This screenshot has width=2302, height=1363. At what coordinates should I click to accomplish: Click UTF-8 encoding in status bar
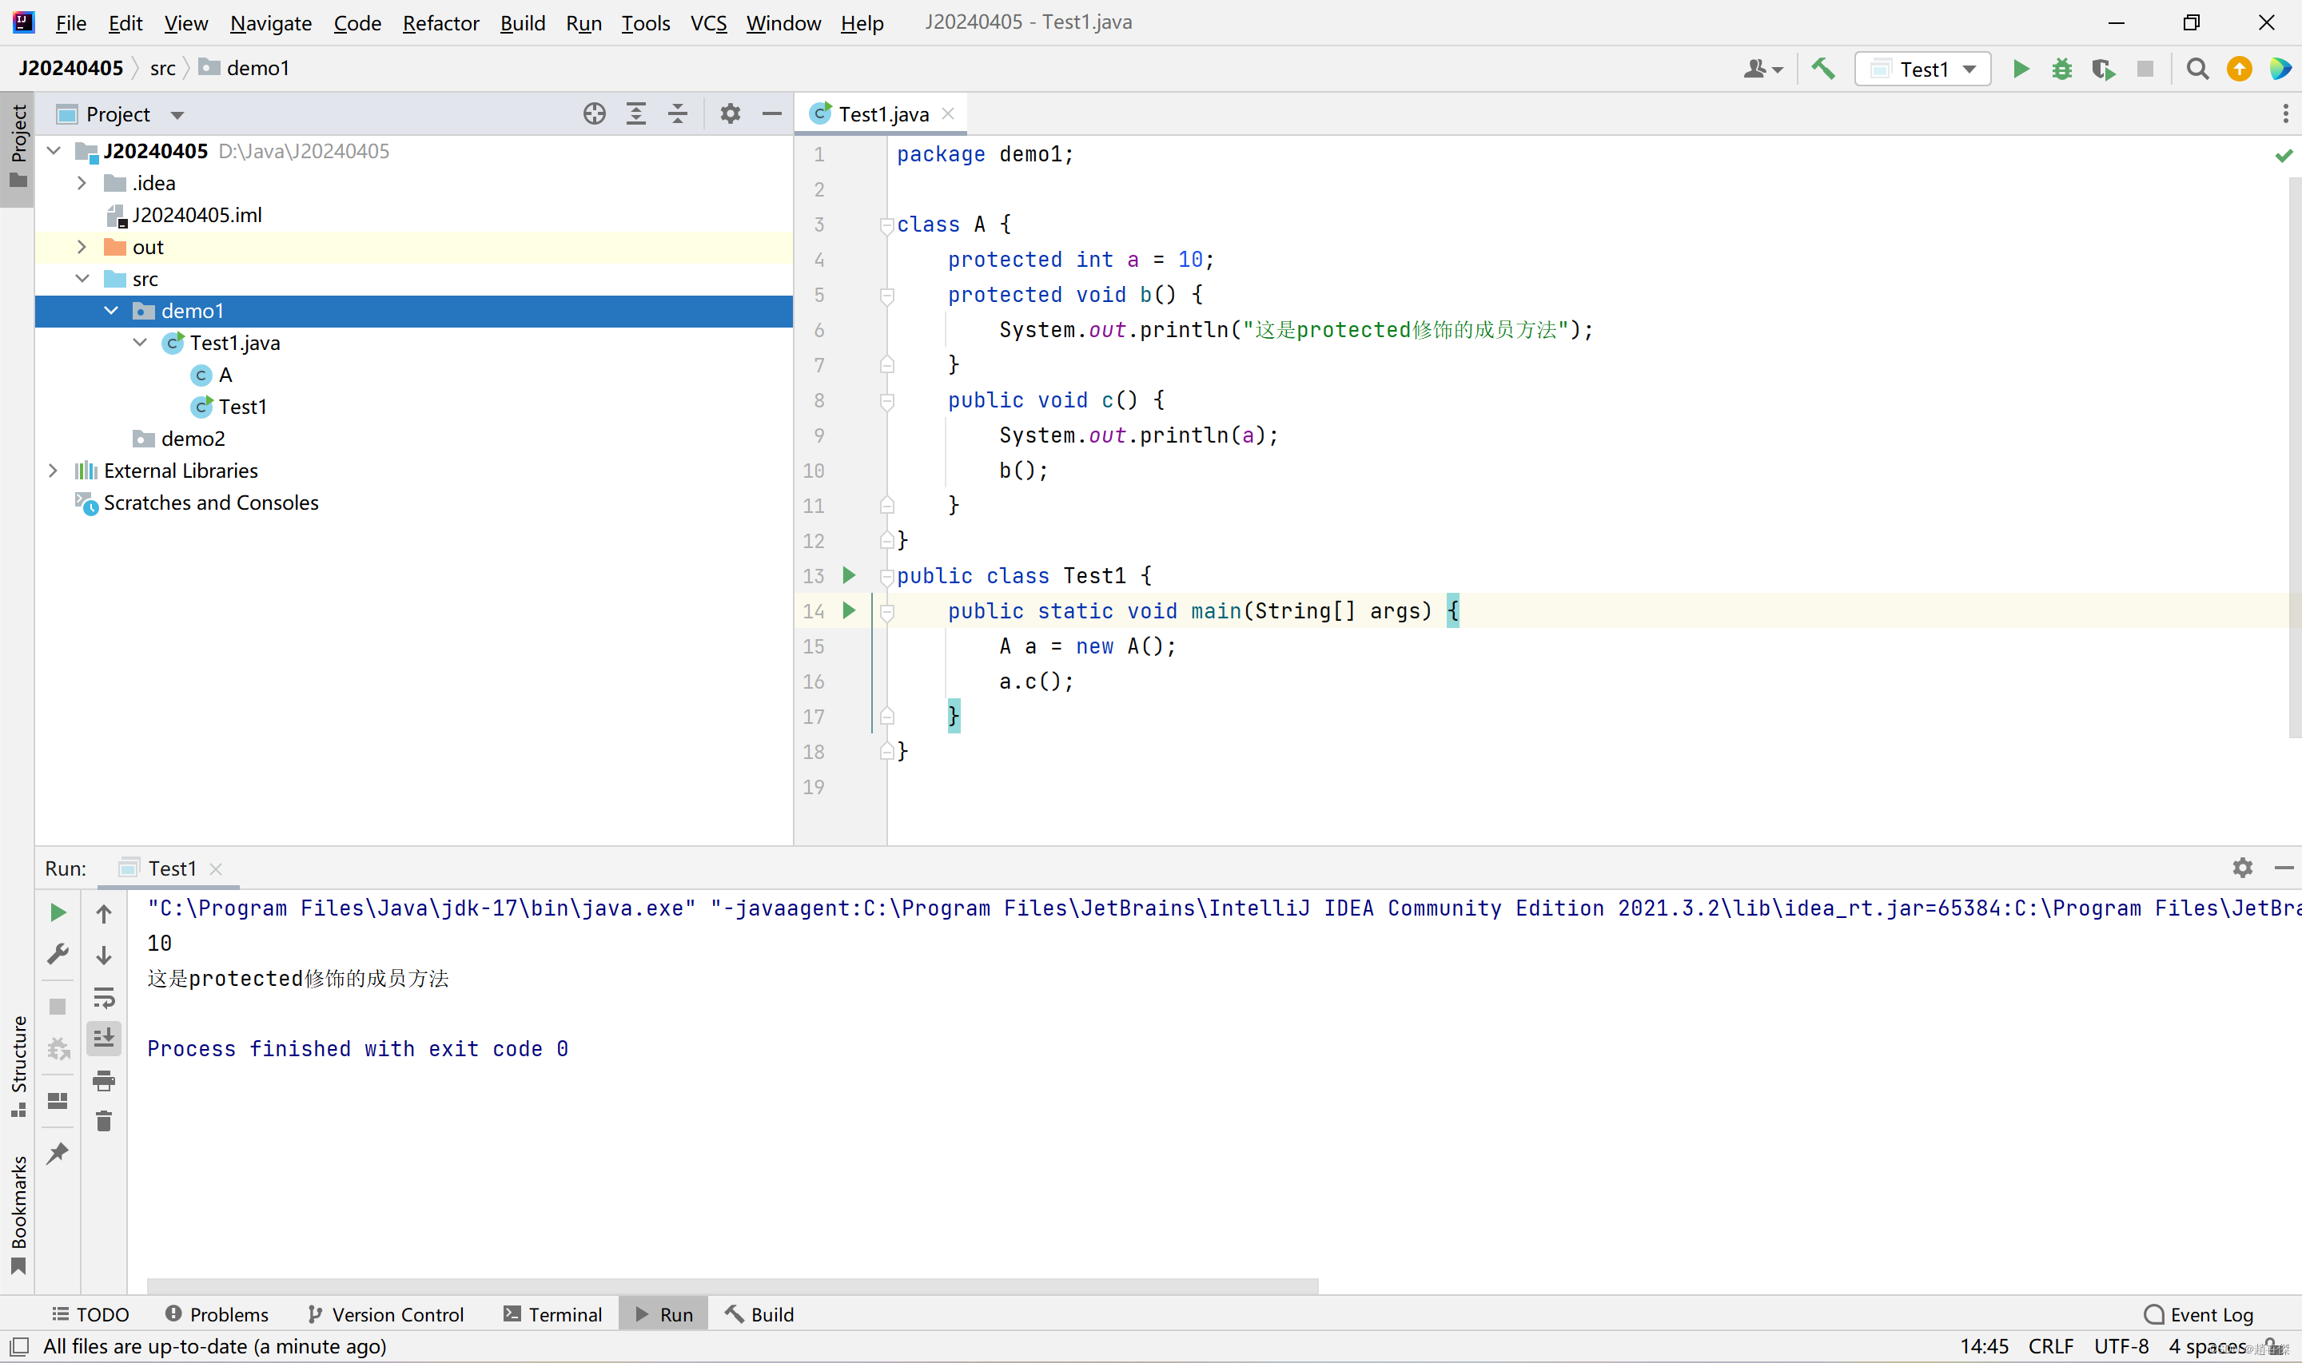click(2121, 1346)
